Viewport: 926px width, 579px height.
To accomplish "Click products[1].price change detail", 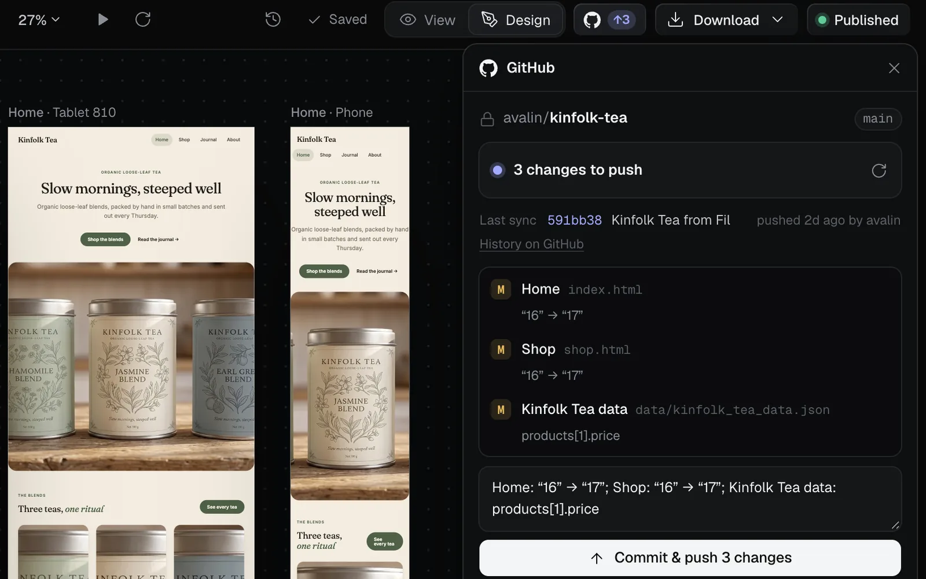I will pyautogui.click(x=571, y=436).
